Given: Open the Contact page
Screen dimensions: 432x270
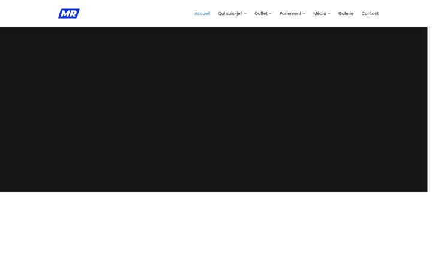Looking at the screenshot, I should 370,13.
